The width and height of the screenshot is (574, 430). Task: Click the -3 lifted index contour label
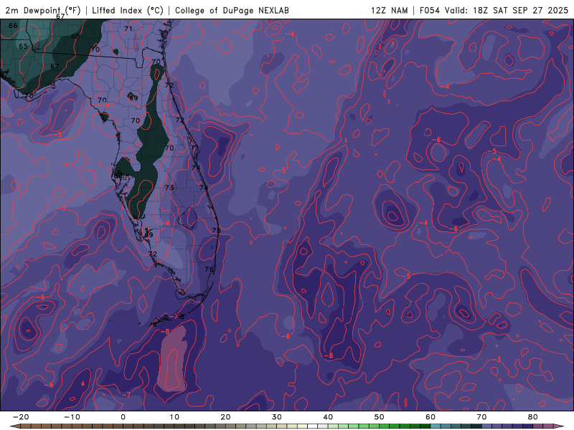coord(496,360)
